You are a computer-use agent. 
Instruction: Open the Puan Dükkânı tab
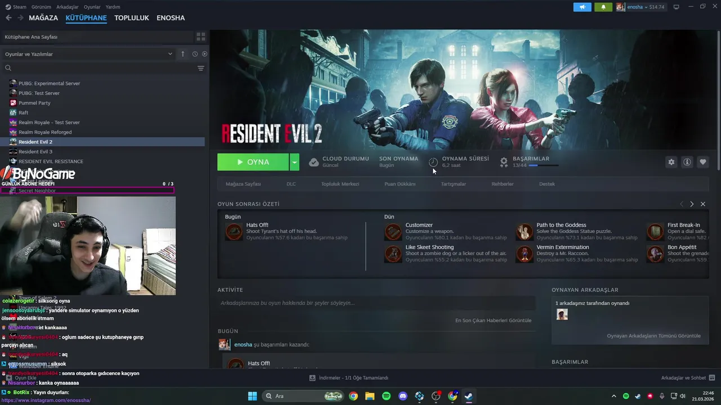coord(400,184)
